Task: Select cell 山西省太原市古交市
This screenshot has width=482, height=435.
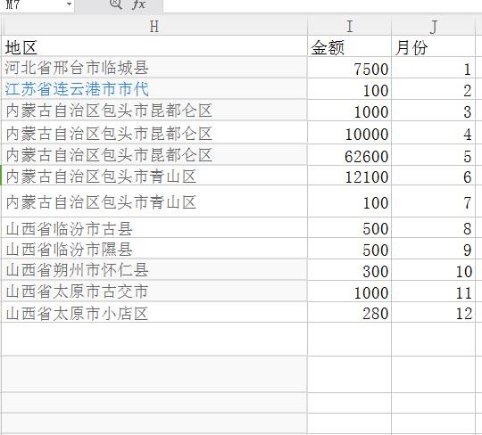Action: click(x=154, y=291)
